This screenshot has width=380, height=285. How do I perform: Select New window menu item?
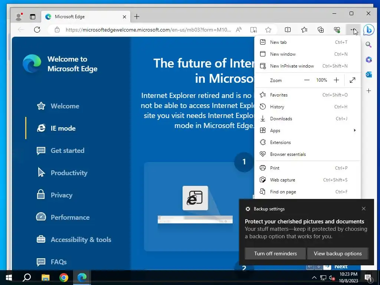pyautogui.click(x=308, y=54)
